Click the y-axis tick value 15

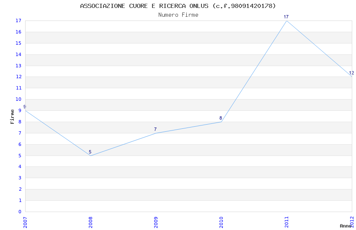click(18, 43)
